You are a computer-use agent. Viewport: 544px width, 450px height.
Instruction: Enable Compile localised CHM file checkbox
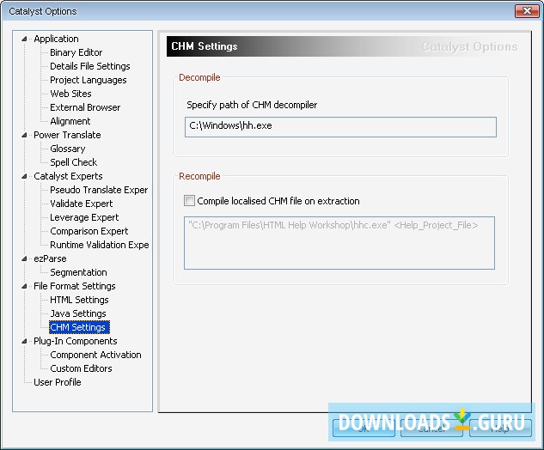[x=189, y=201]
